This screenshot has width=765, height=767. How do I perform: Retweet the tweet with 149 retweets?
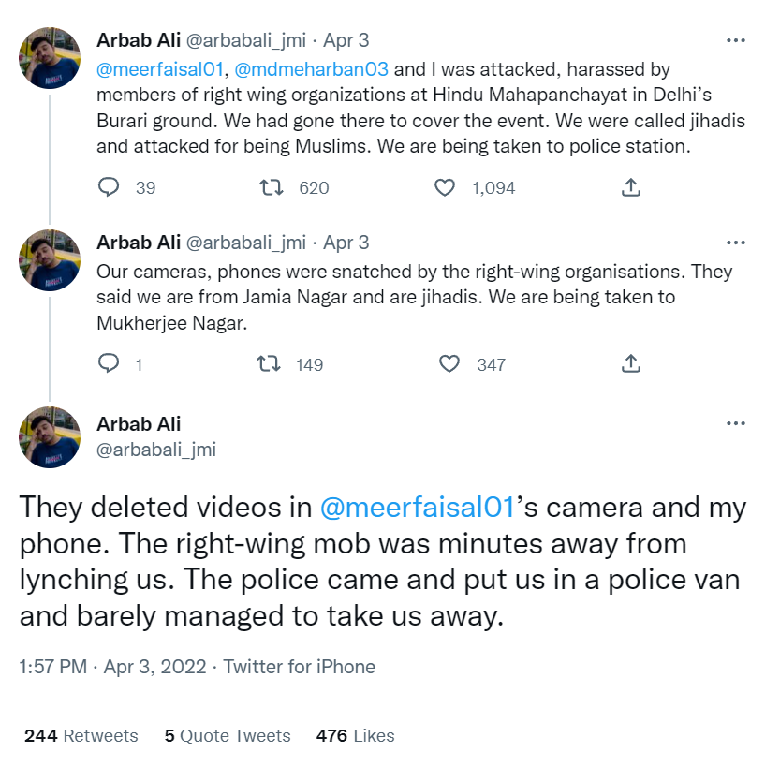point(269,363)
